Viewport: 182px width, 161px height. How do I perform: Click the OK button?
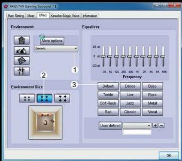pyautogui.click(x=169, y=155)
